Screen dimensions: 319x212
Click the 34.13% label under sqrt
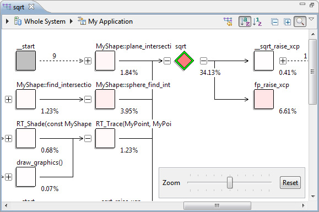click(210, 73)
